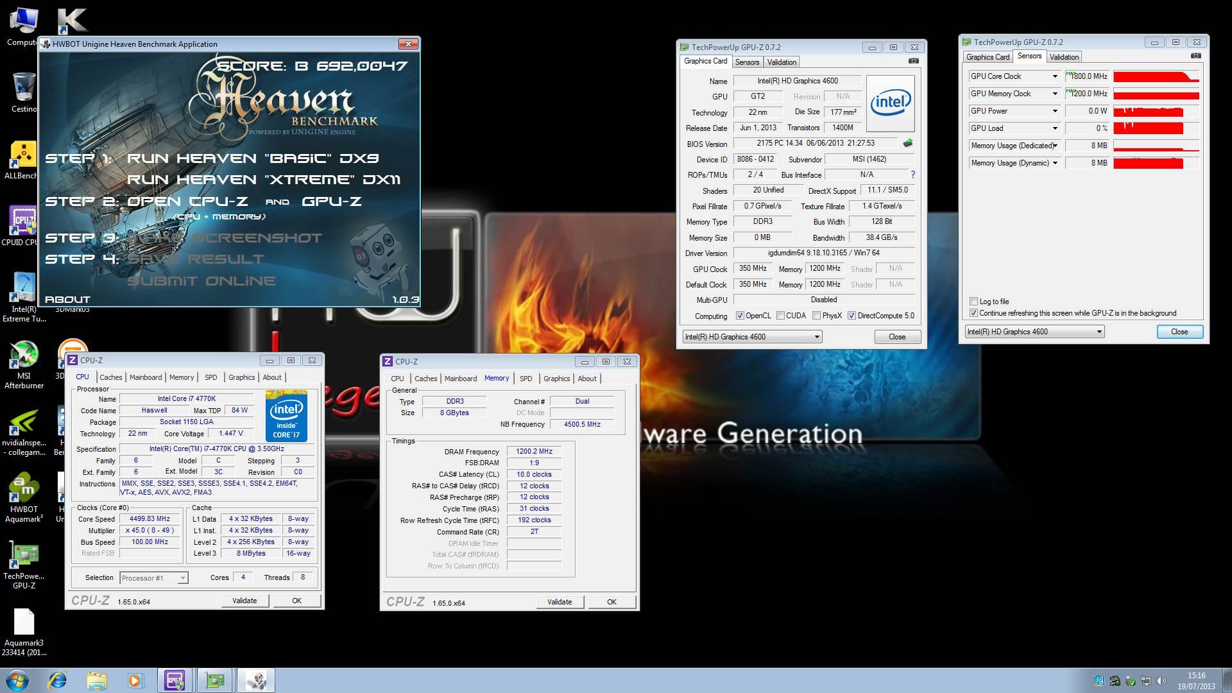
Task: Open MSI Afterburner desktop icon
Action: [x=24, y=364]
